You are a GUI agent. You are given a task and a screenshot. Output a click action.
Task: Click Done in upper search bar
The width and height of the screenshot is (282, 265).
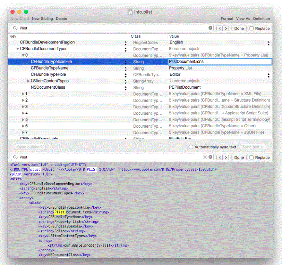pos(239,29)
